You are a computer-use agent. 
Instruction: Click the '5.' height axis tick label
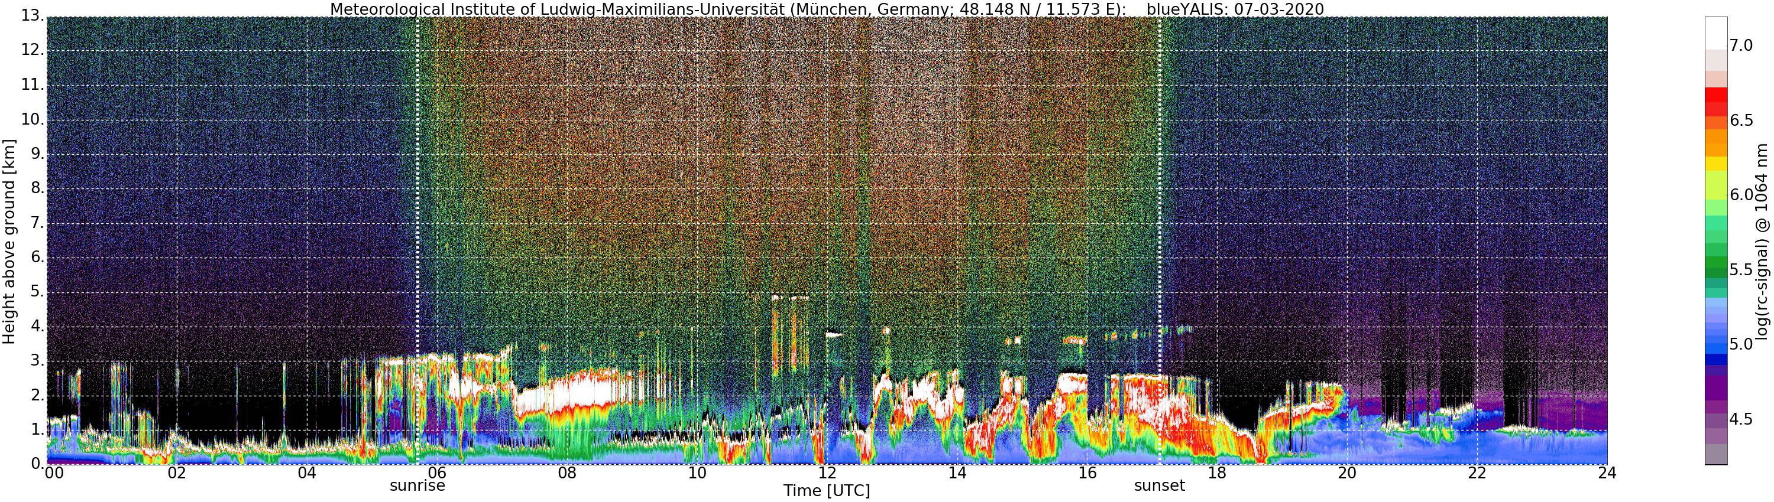(37, 292)
